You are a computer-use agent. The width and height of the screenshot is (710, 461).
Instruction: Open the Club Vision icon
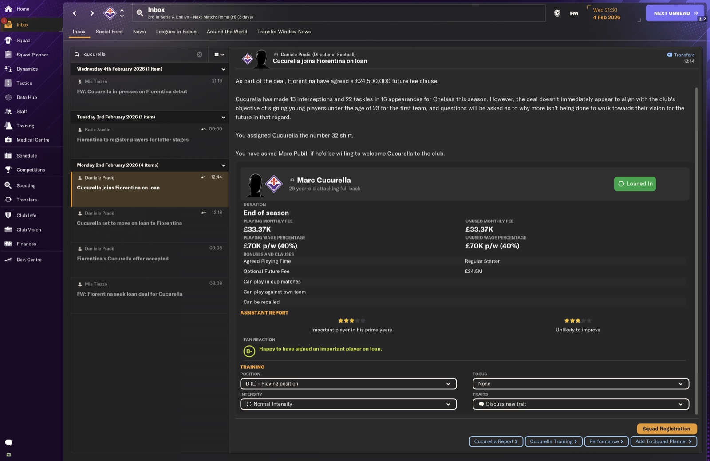pos(8,229)
